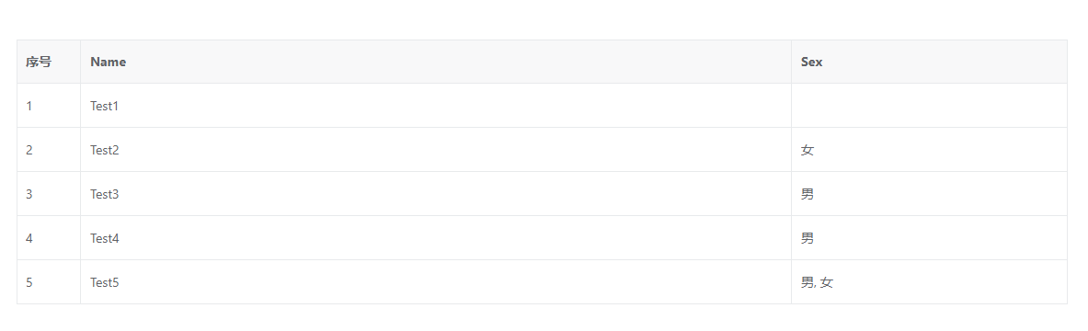Click index number 3 cell
Image resolution: width=1088 pixels, height=331 pixels.
point(49,194)
